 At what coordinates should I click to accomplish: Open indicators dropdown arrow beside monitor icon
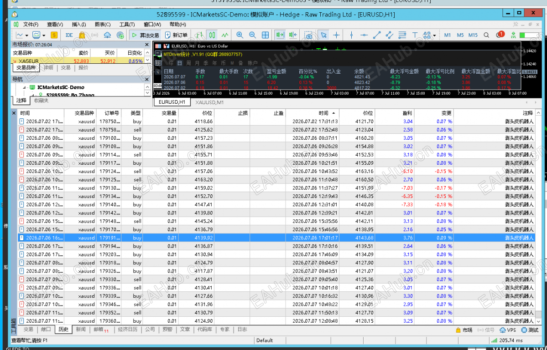point(44,36)
